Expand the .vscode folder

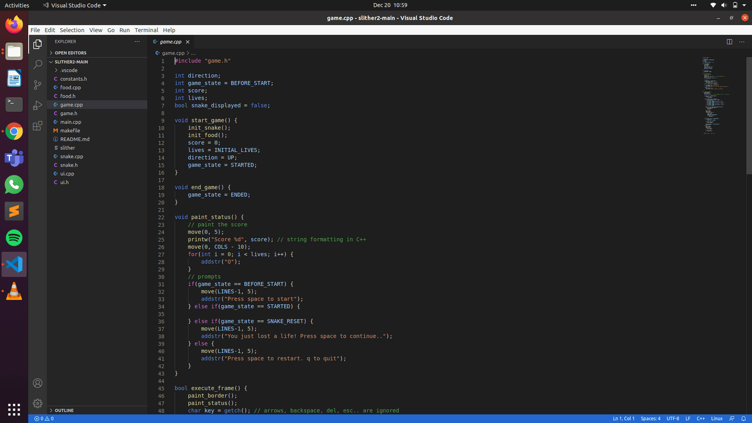point(97,70)
